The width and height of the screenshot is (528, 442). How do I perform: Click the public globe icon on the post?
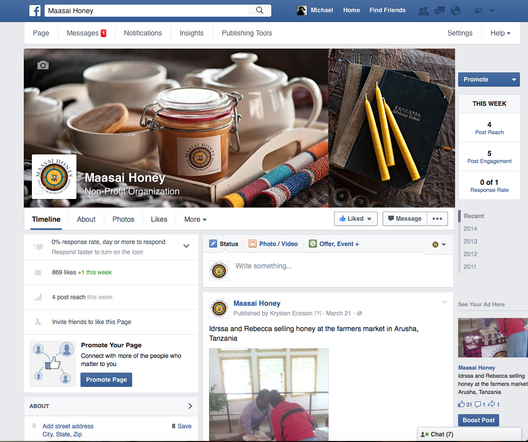click(359, 313)
